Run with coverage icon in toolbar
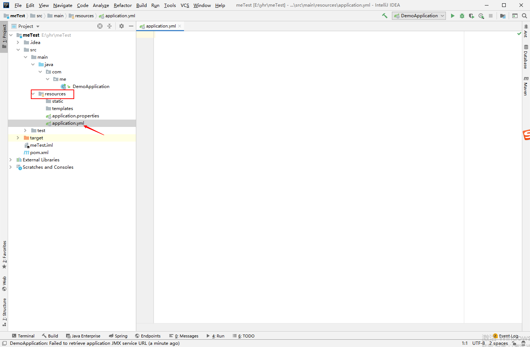530x347 pixels. point(472,16)
